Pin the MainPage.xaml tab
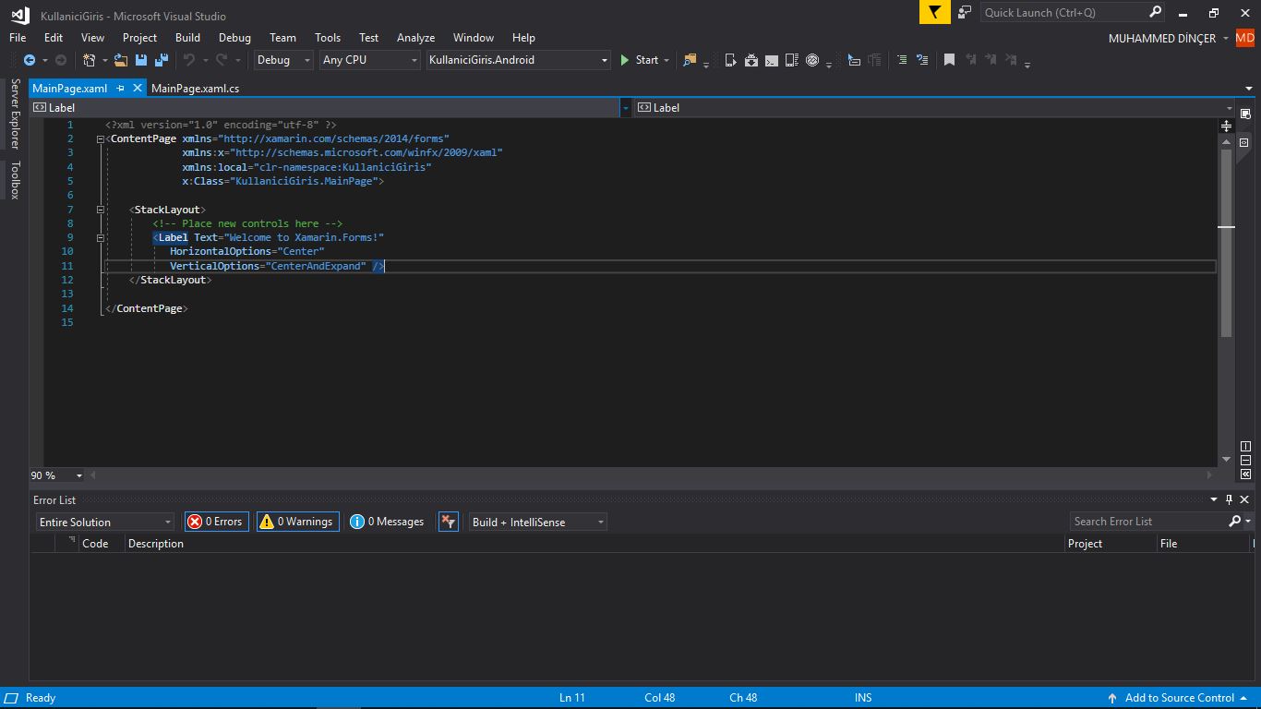The height and width of the screenshot is (709, 1261). tap(120, 88)
